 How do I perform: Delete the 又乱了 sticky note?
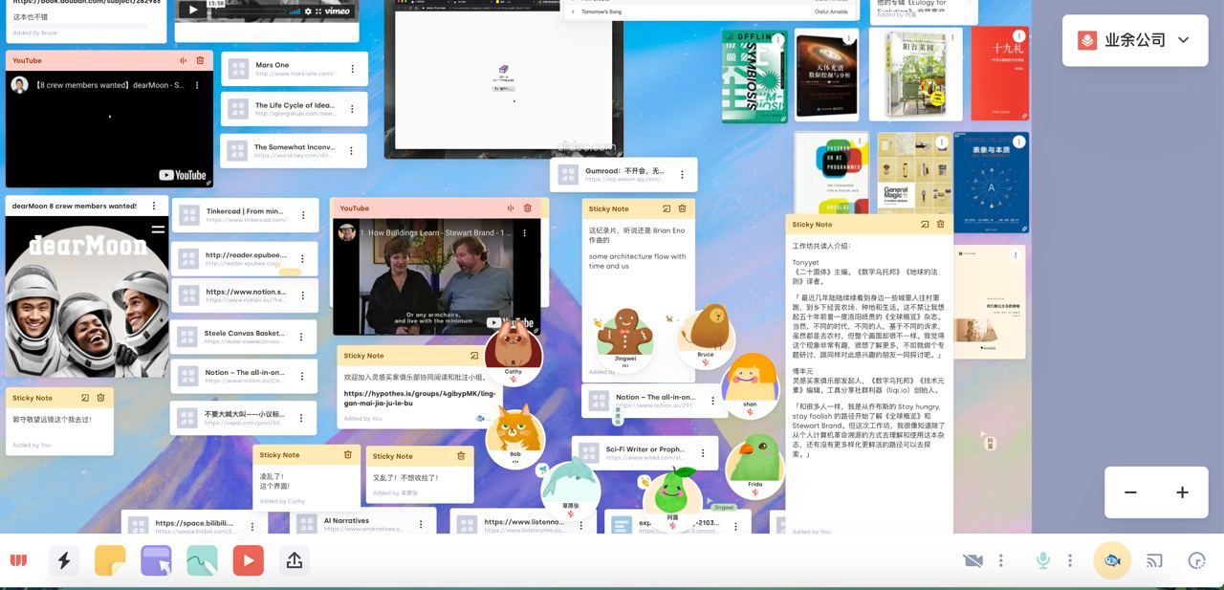click(461, 456)
